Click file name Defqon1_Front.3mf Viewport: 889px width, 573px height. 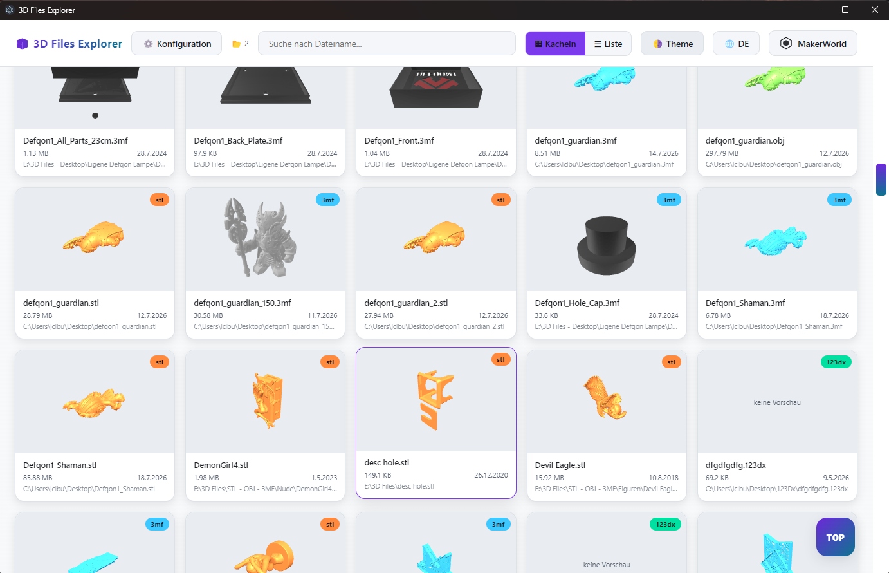(x=399, y=140)
